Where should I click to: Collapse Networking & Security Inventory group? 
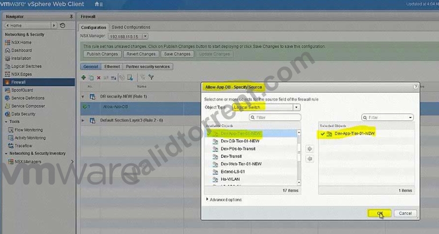click(6, 153)
